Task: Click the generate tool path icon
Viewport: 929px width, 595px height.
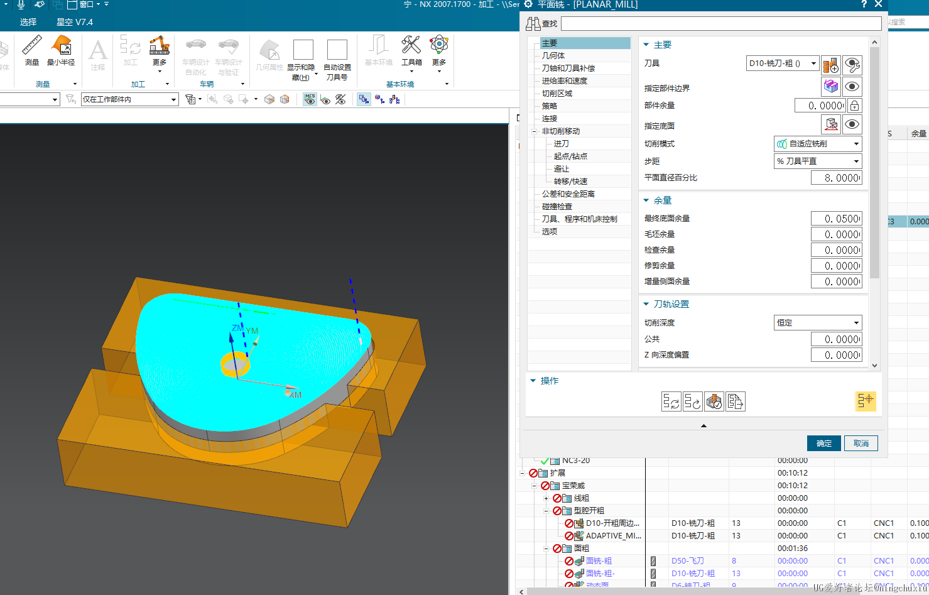Action: [x=671, y=401]
